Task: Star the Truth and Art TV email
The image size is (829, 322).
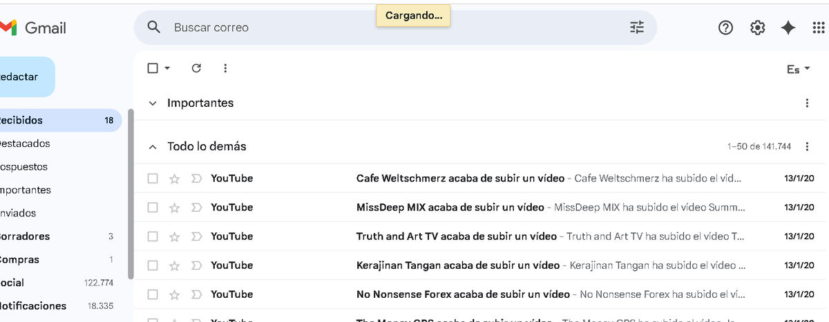Action: [x=175, y=237]
